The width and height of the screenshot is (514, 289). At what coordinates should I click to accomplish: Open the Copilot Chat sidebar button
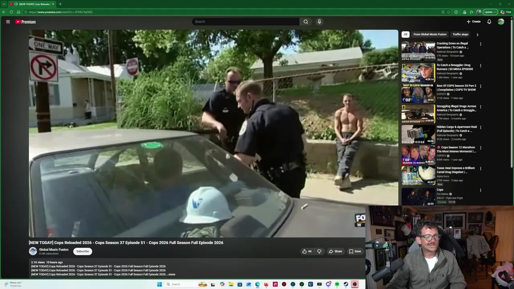pos(506,12)
